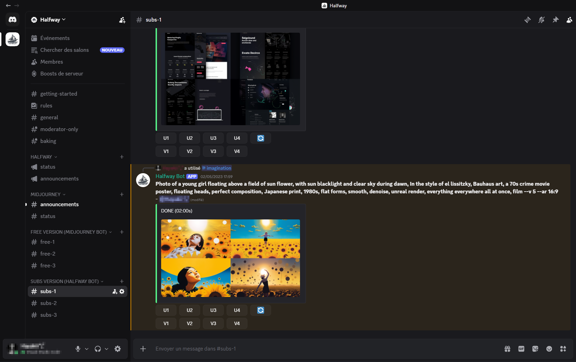
Task: Open pinned messages in subs-1
Action: [x=555, y=20]
